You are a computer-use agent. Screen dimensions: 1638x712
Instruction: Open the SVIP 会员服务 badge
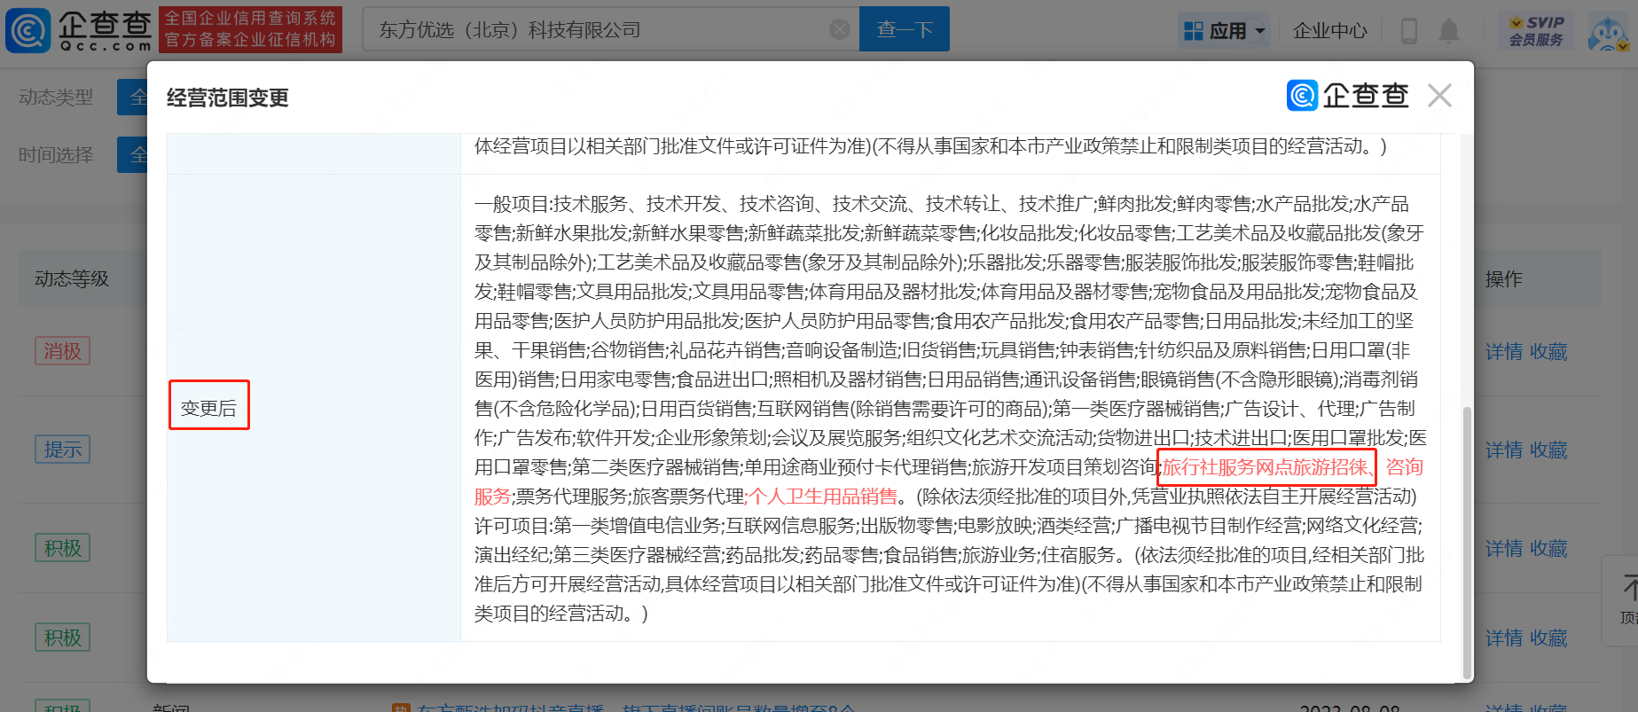[x=1537, y=31]
